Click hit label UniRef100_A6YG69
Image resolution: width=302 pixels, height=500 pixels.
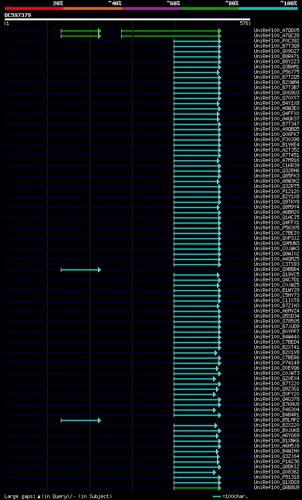[x=277, y=436]
